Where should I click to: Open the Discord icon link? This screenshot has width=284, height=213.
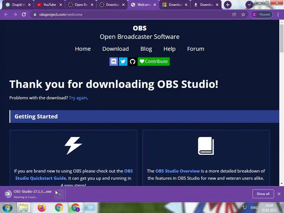pos(113,61)
